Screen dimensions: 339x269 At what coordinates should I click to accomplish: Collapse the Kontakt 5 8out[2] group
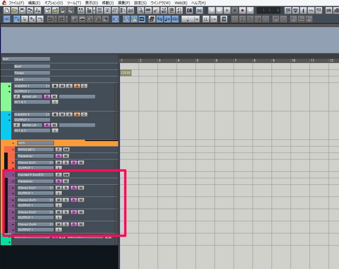[x=13, y=175]
